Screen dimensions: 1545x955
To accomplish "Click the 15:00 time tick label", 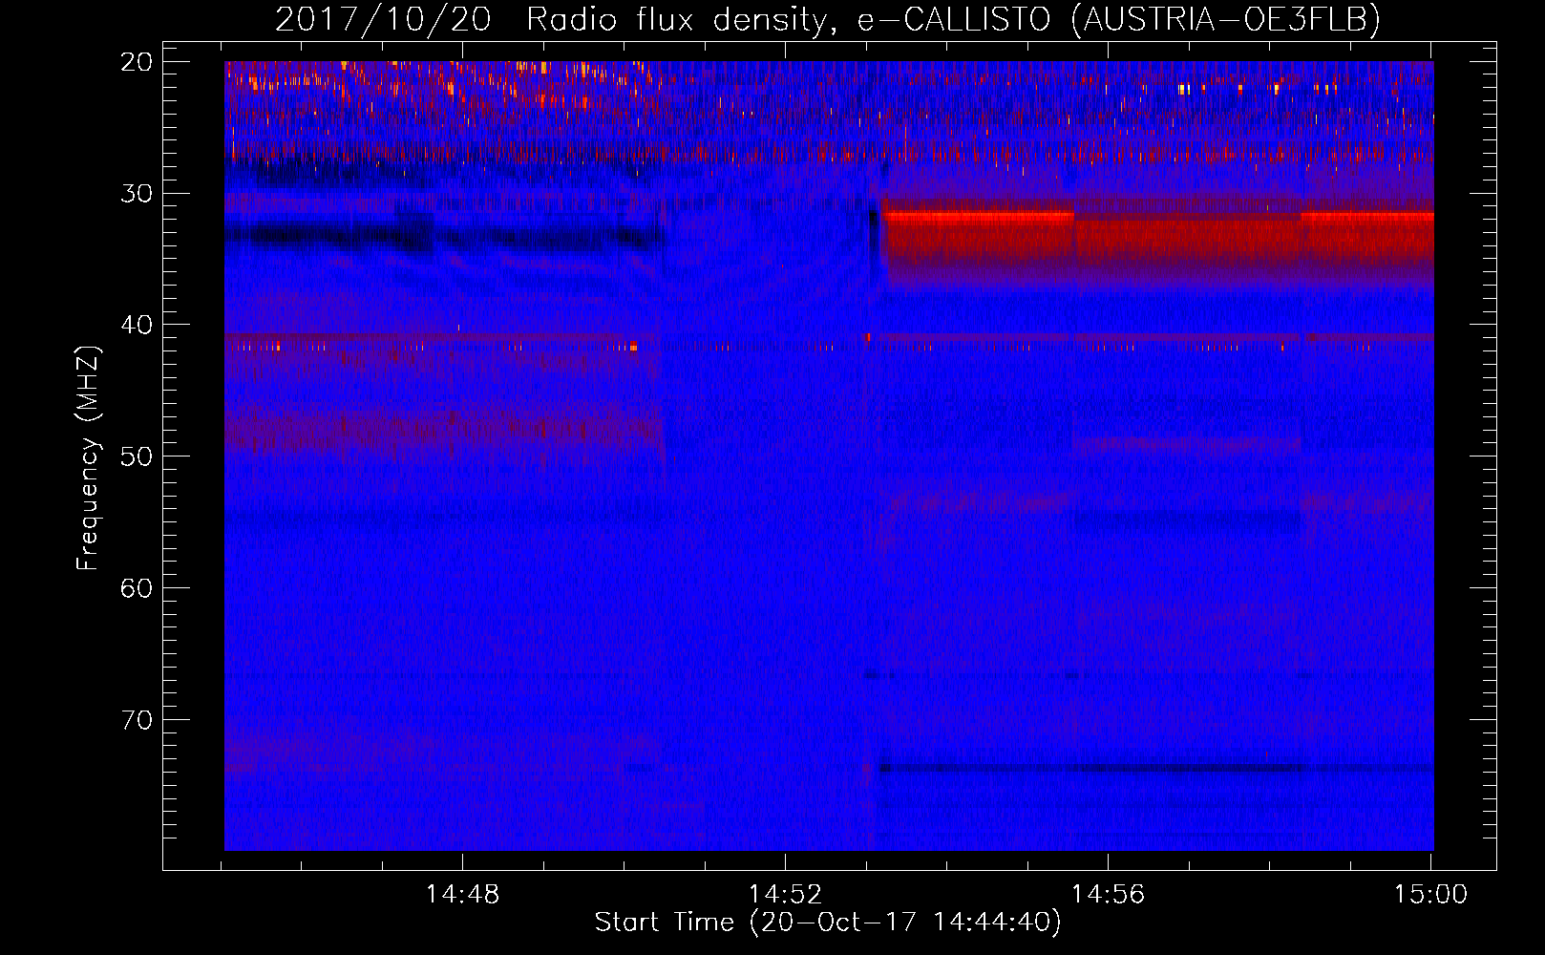I will point(1430,895).
